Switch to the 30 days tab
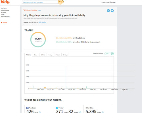 (65, 55)
